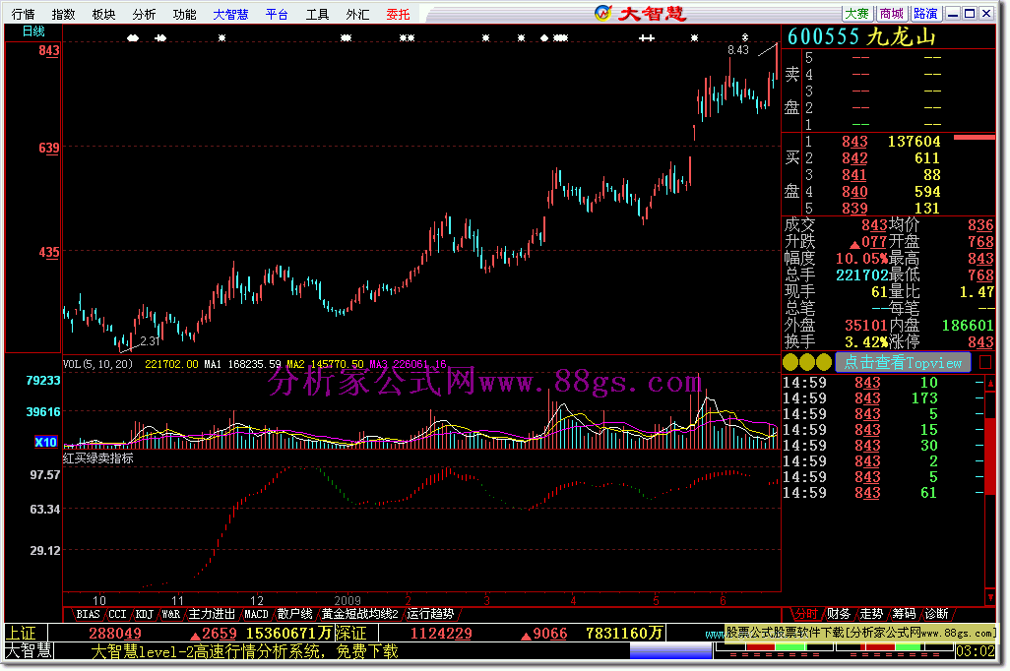This screenshot has width=1010, height=671.
Task: Select the 筹码 tab in right panel
Action: pos(904,614)
